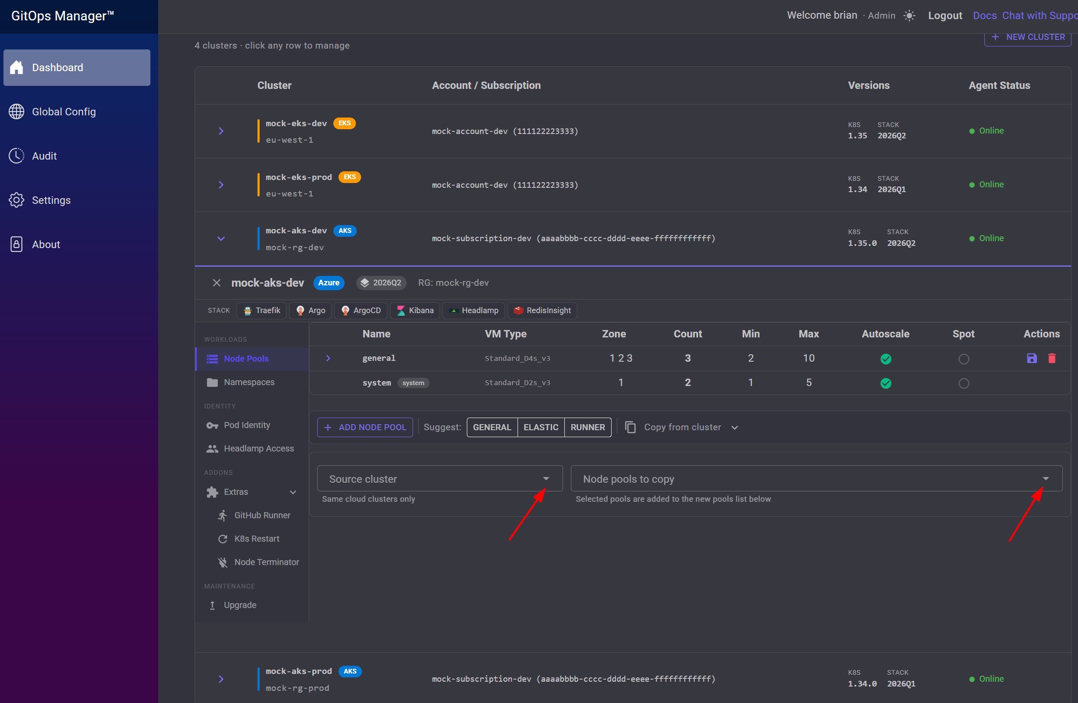Toggle autoscale for general pool
1078x703 pixels.
coord(886,359)
